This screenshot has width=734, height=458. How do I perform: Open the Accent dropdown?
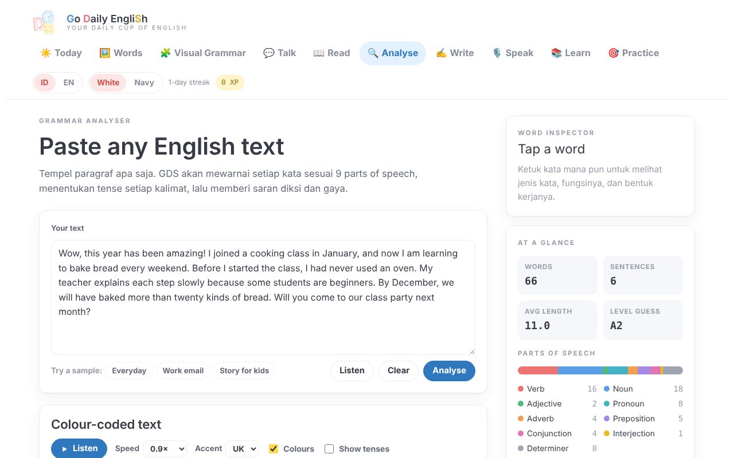pos(242,449)
